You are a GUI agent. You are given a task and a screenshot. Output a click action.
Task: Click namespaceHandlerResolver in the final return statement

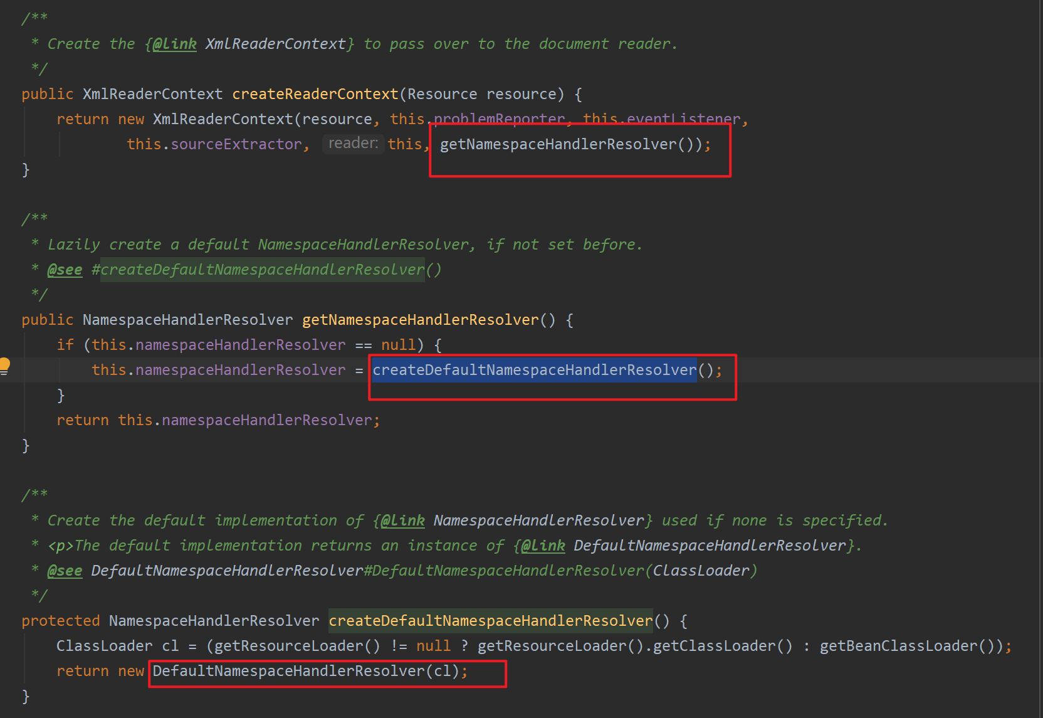pos(267,420)
